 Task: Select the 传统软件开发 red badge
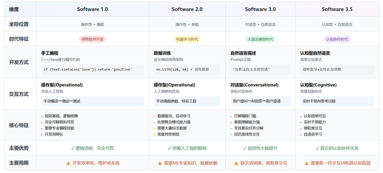pyautogui.click(x=93, y=39)
